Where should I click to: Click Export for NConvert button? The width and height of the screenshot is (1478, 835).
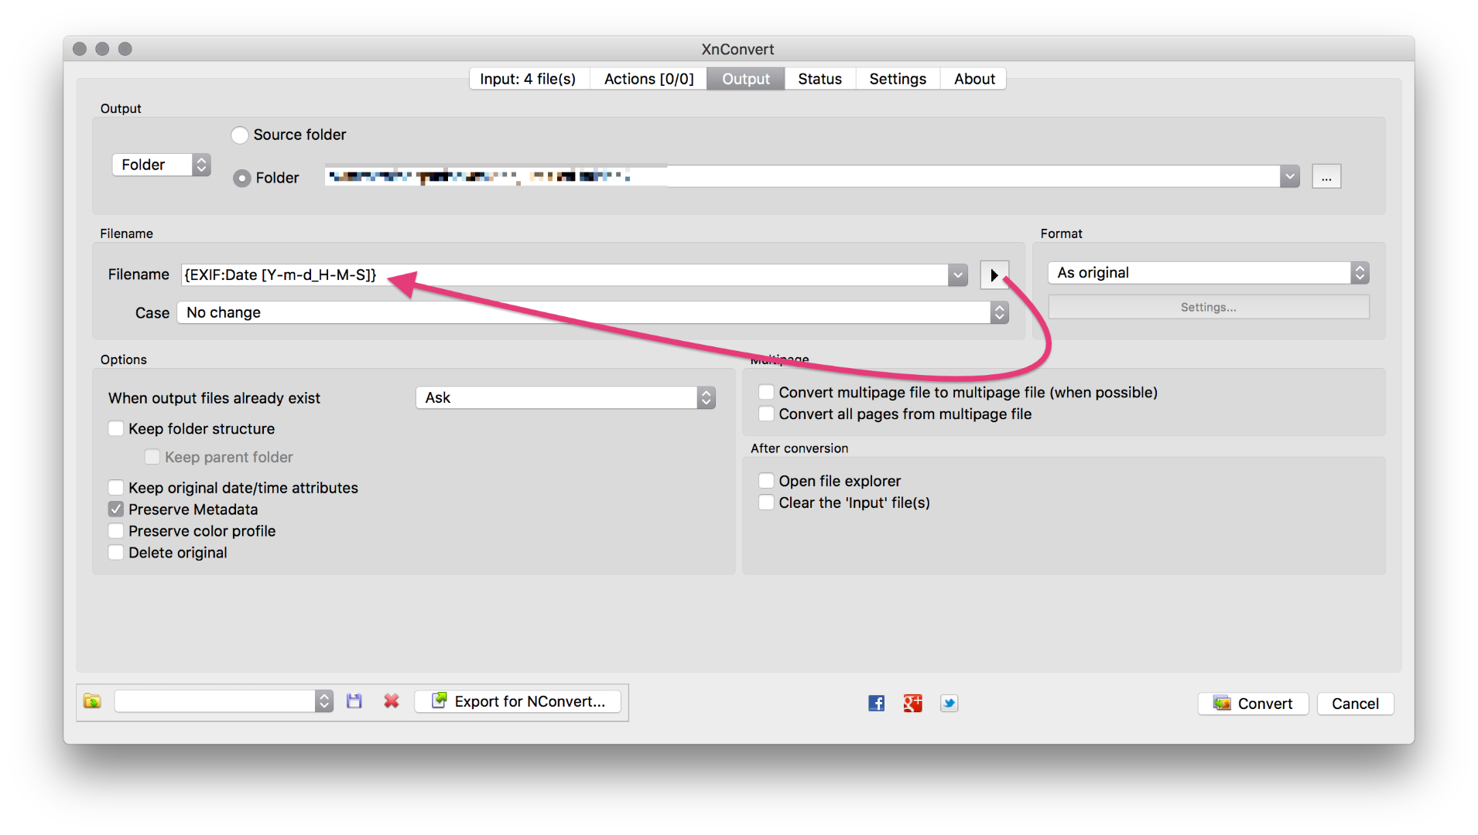[x=518, y=701]
